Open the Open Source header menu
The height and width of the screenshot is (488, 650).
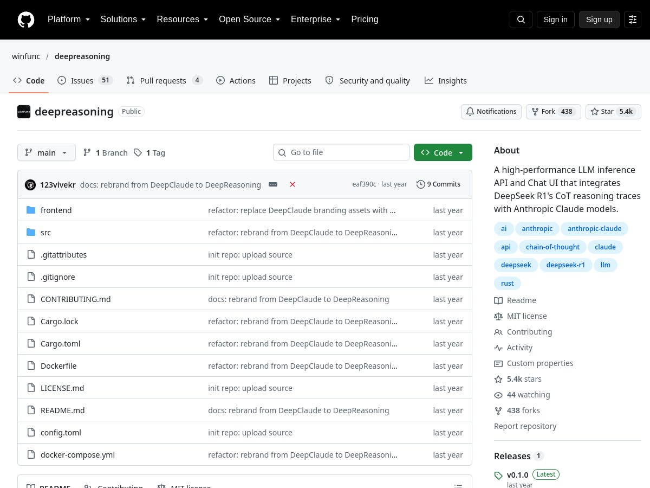click(x=250, y=20)
